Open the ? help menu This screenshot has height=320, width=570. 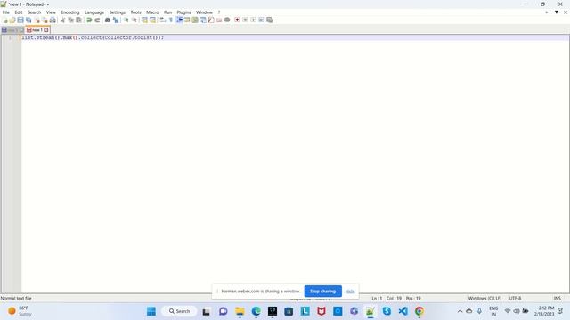[x=219, y=12]
